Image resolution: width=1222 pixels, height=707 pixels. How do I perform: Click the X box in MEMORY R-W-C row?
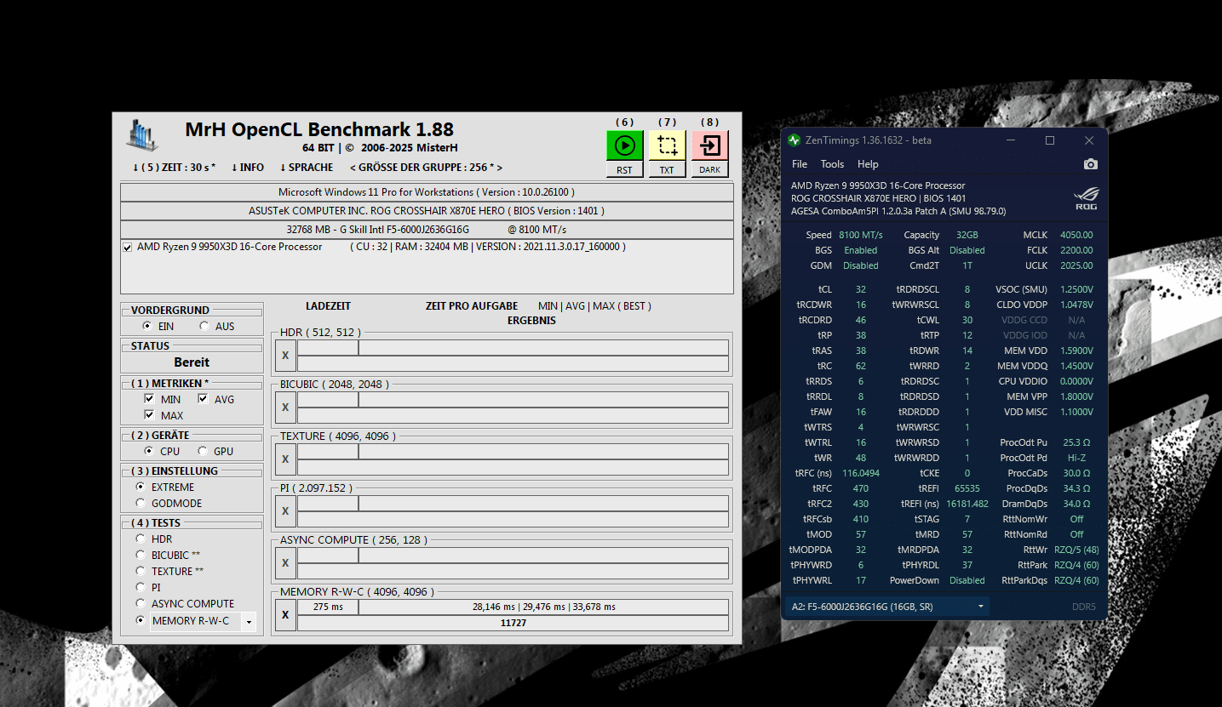[x=285, y=615]
